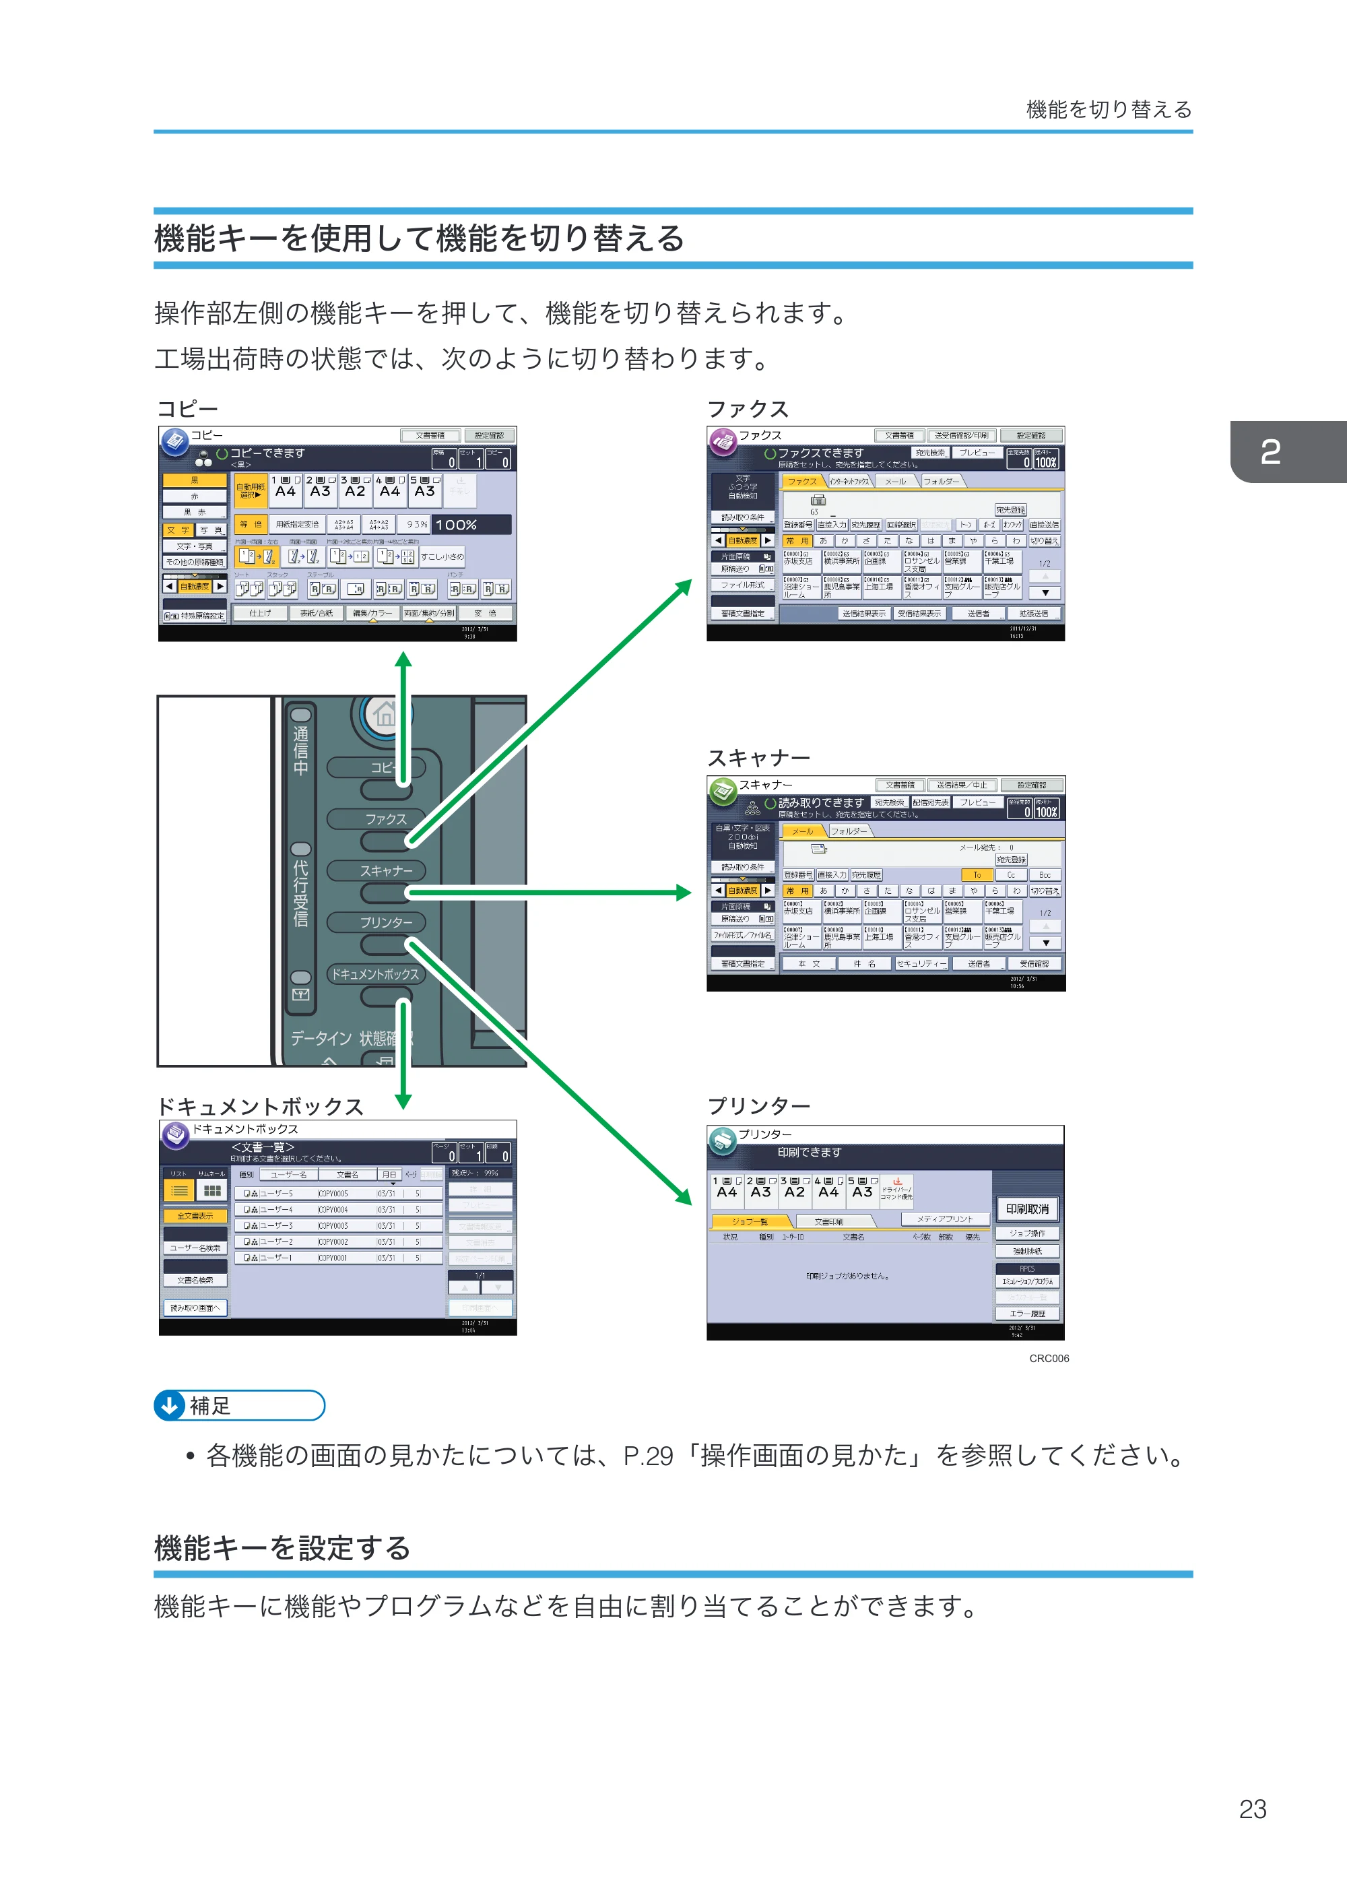Image resolution: width=1347 pixels, height=1903 pixels.
Task: Click the Fax app icon in title bar
Action: [723, 441]
